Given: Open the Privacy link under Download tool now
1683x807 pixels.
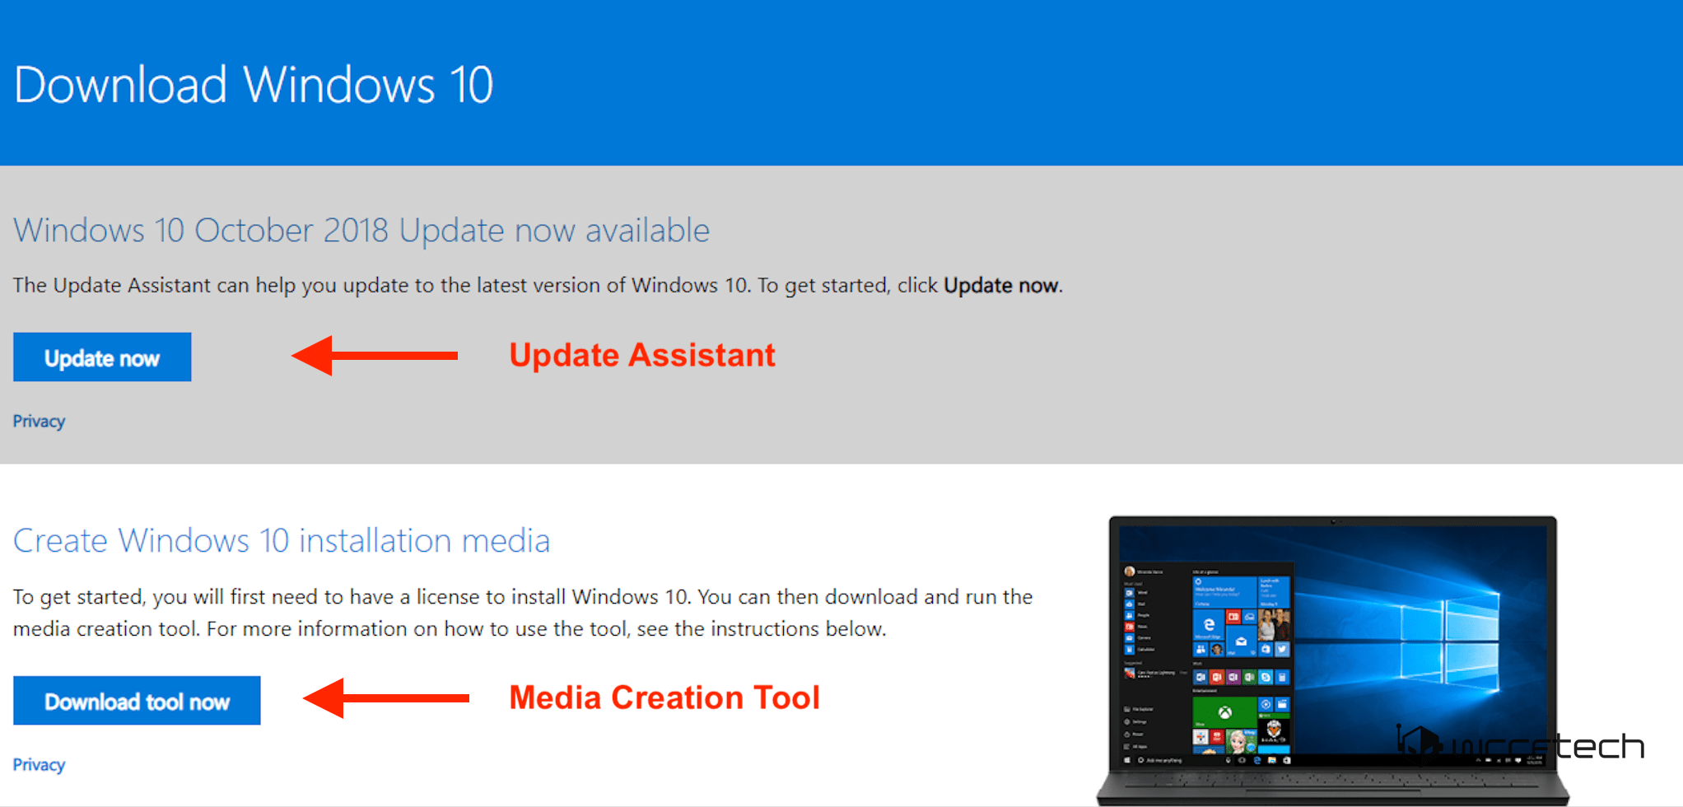Looking at the screenshot, I should (x=39, y=765).
